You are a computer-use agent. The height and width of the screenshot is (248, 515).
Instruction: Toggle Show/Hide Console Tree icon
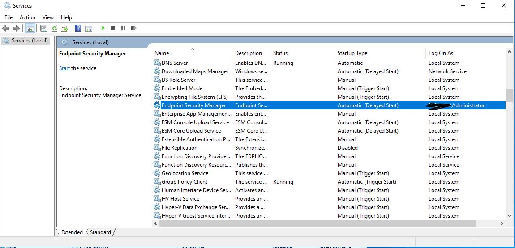point(30,28)
